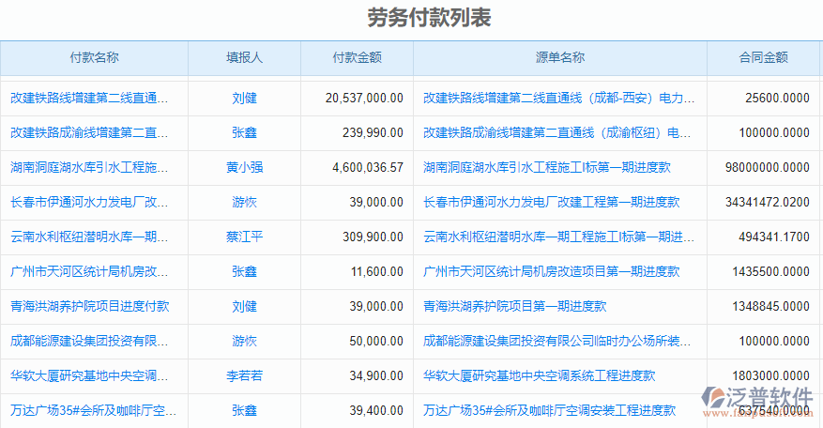Select the 源单名称 column header

click(559, 57)
